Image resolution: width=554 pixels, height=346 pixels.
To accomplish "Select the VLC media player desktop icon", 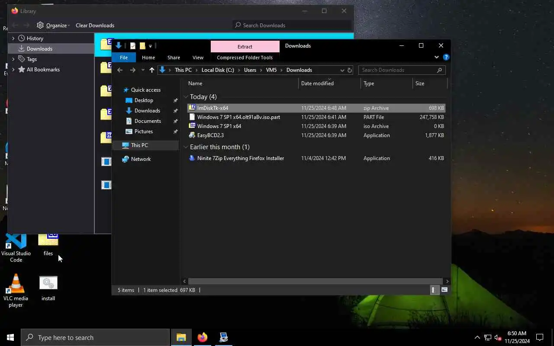I will [16, 291].
